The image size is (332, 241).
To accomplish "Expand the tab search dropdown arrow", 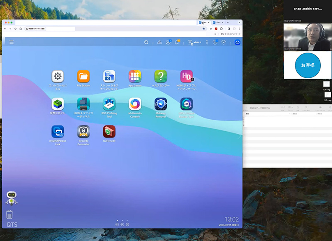I will coord(240,22).
